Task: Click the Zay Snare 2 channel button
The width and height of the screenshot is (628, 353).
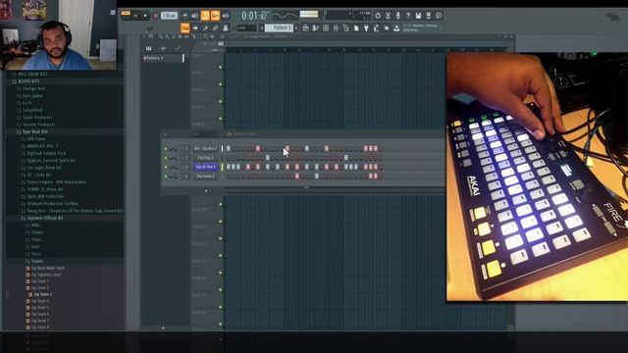Action: point(205,176)
